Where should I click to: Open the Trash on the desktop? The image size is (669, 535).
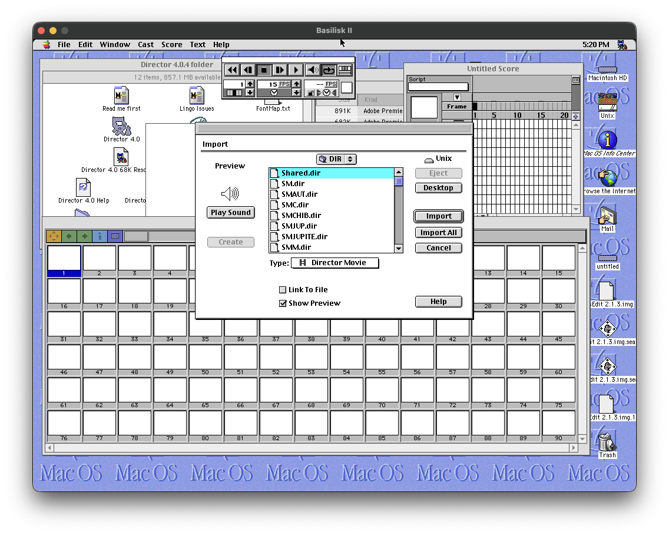point(607,442)
